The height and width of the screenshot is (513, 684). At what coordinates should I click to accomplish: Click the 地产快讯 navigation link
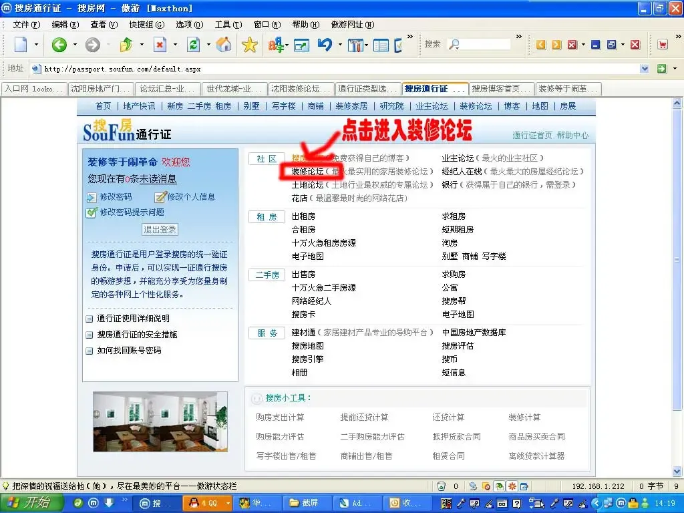(x=139, y=106)
